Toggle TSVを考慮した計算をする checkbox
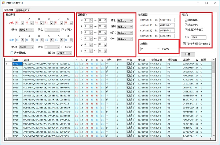The height and width of the screenshot is (145, 220). [184, 43]
